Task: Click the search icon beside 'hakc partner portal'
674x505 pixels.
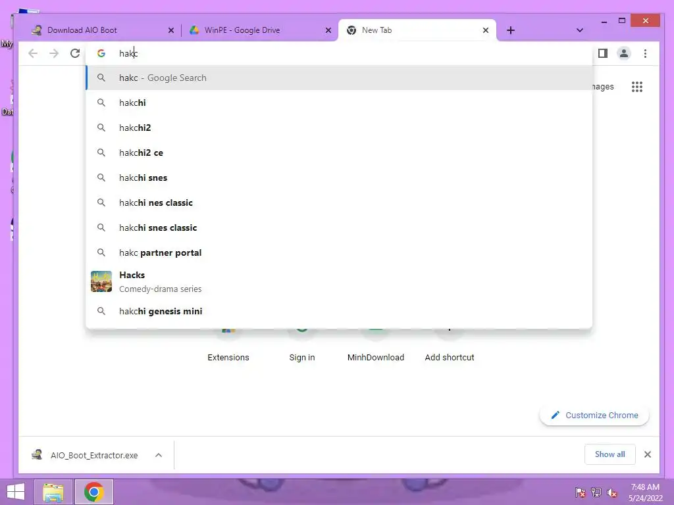Action: 101,252
